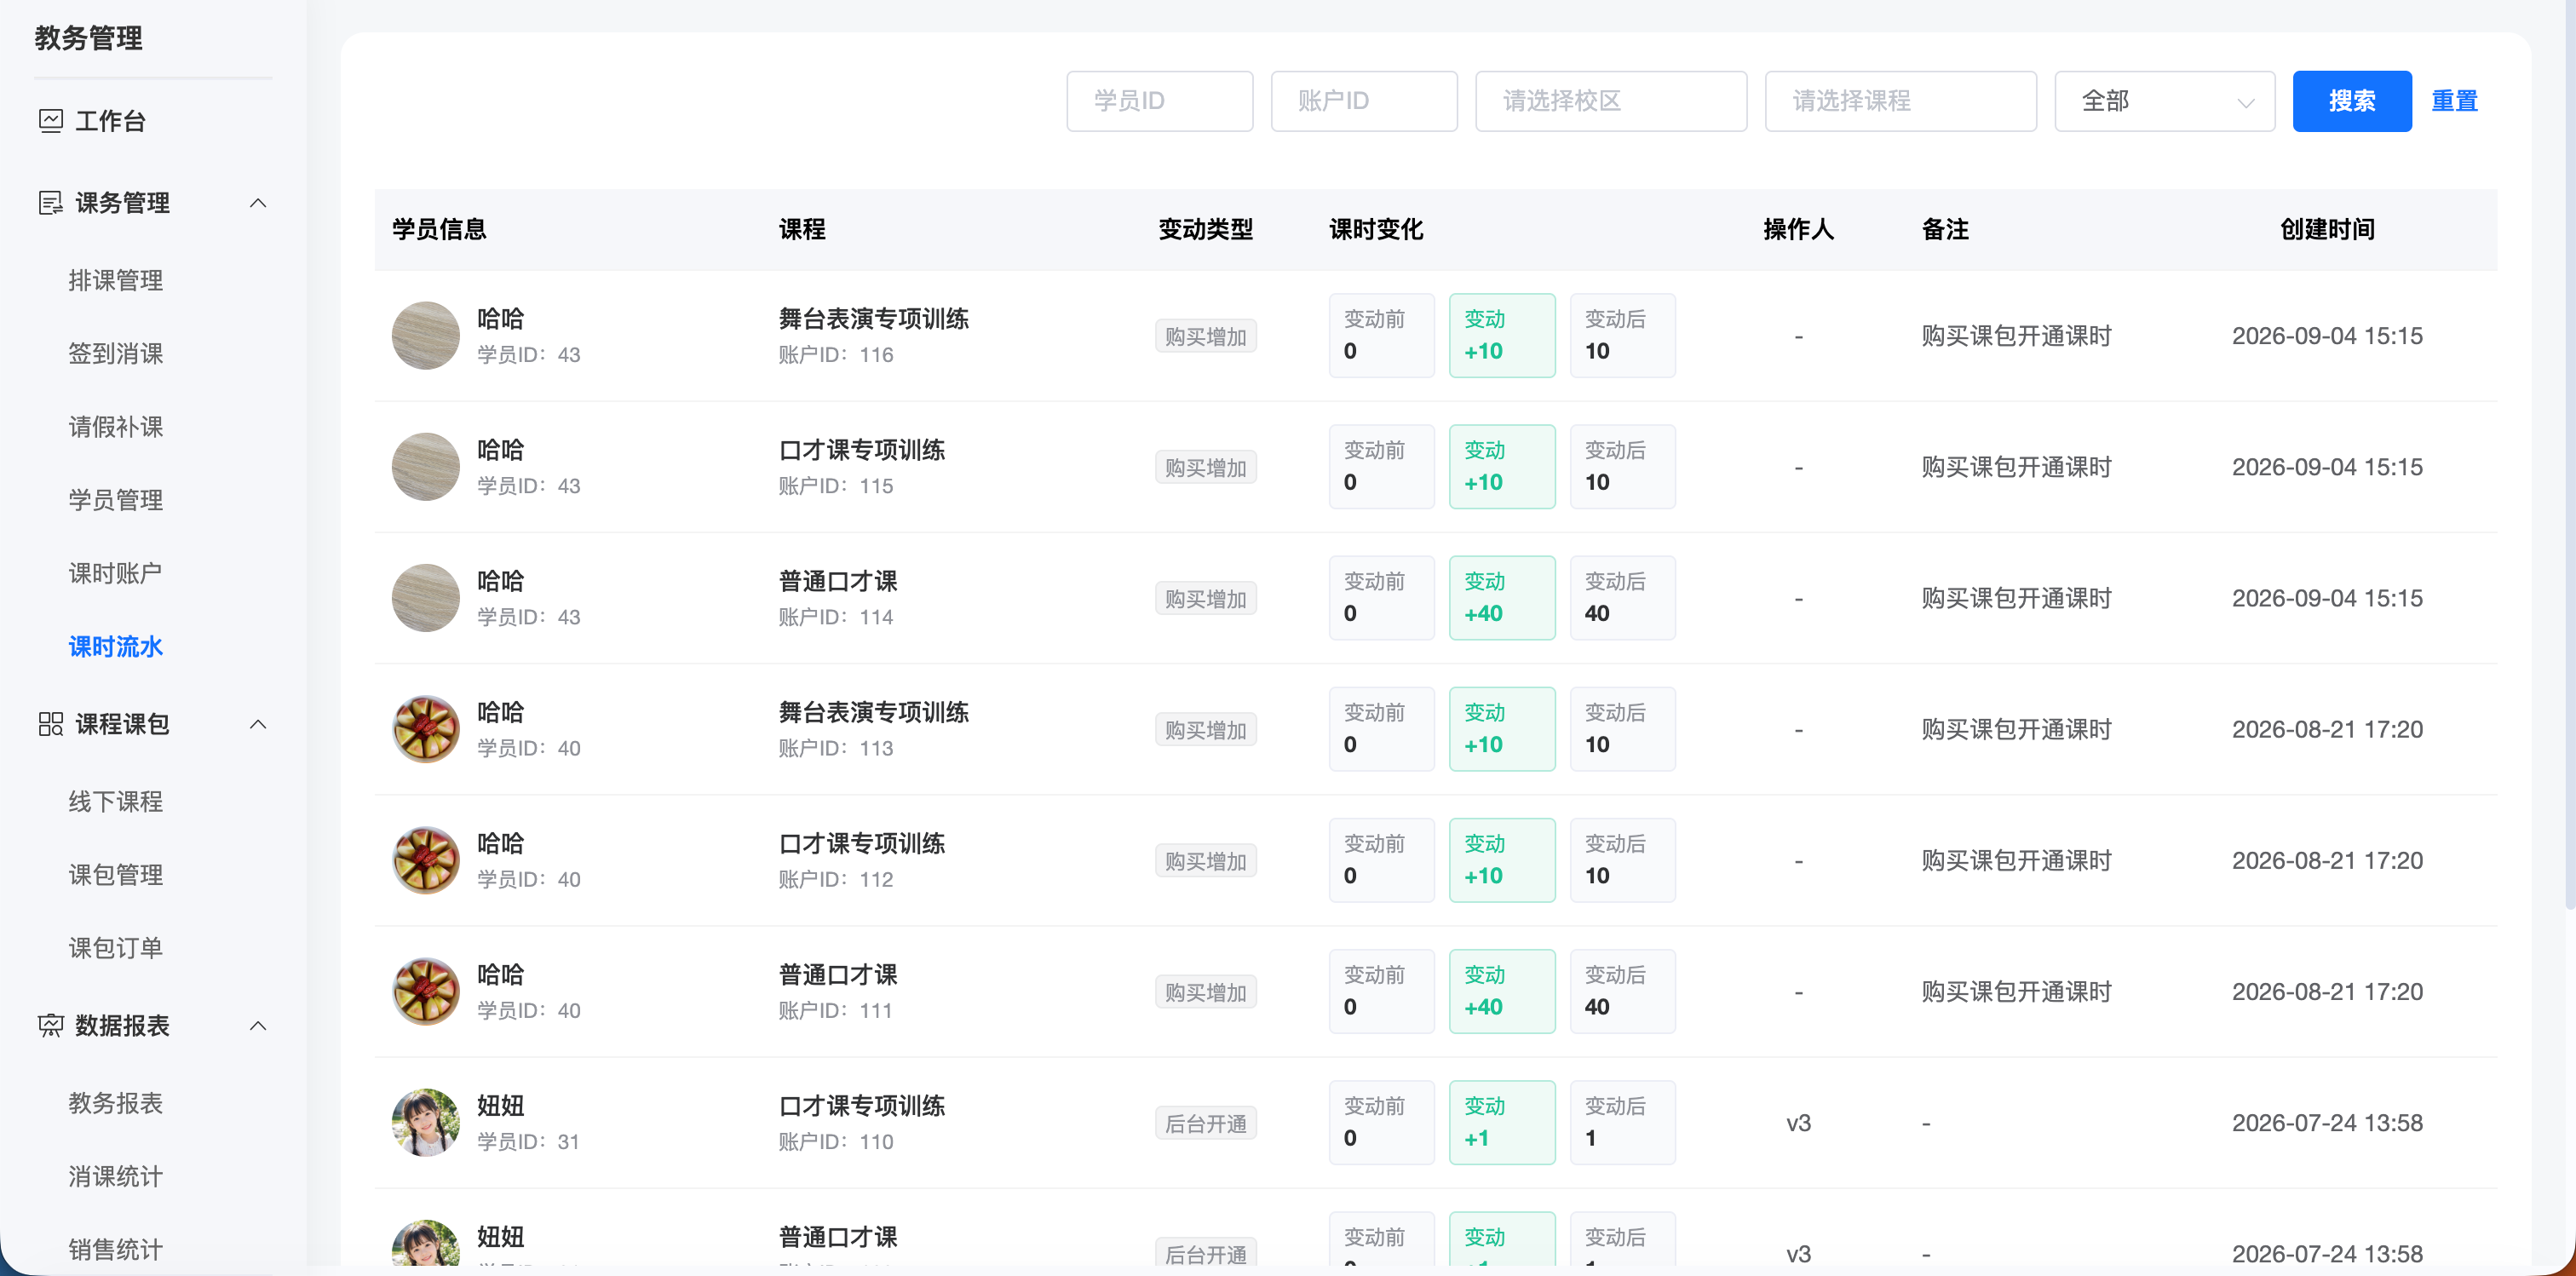2576x1276 pixels.
Task: Click 账户ID：116 text
Action: [836, 355]
